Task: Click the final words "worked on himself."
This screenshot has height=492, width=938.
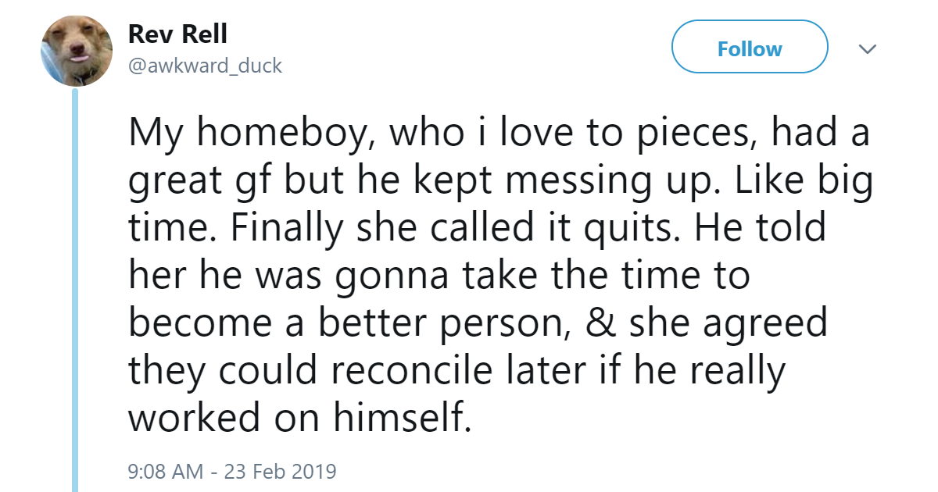Action: [x=300, y=417]
